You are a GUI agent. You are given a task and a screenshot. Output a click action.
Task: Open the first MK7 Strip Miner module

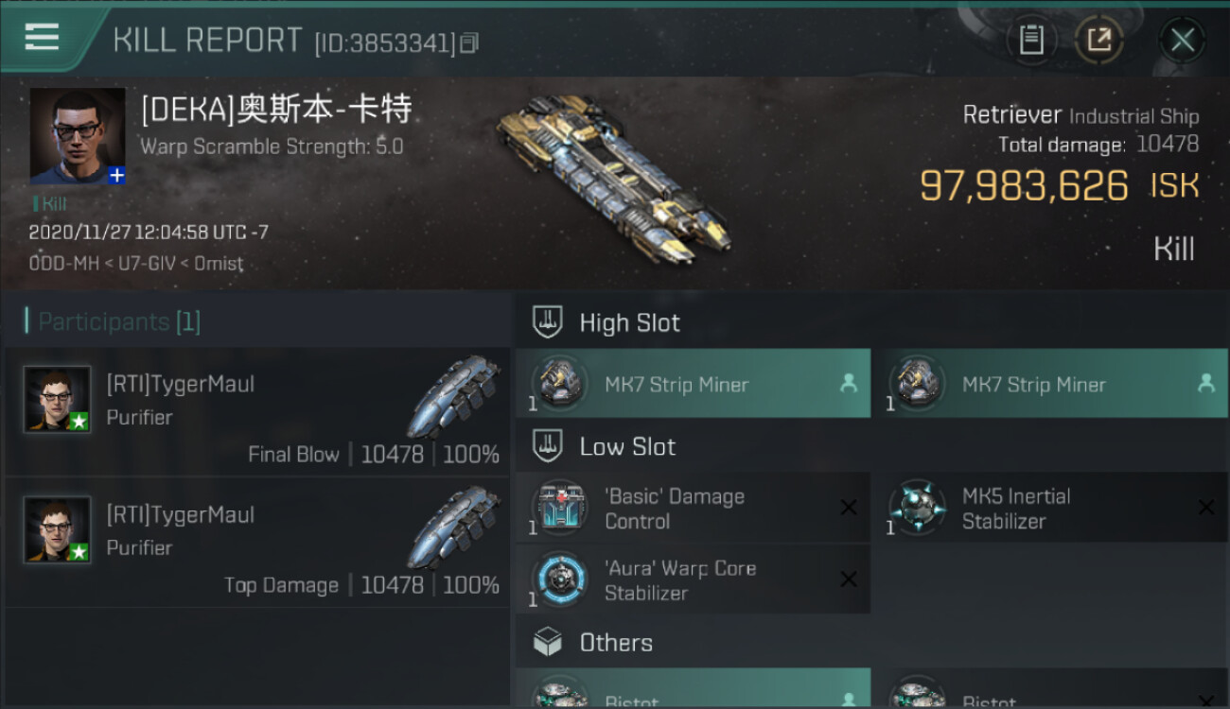pos(693,384)
